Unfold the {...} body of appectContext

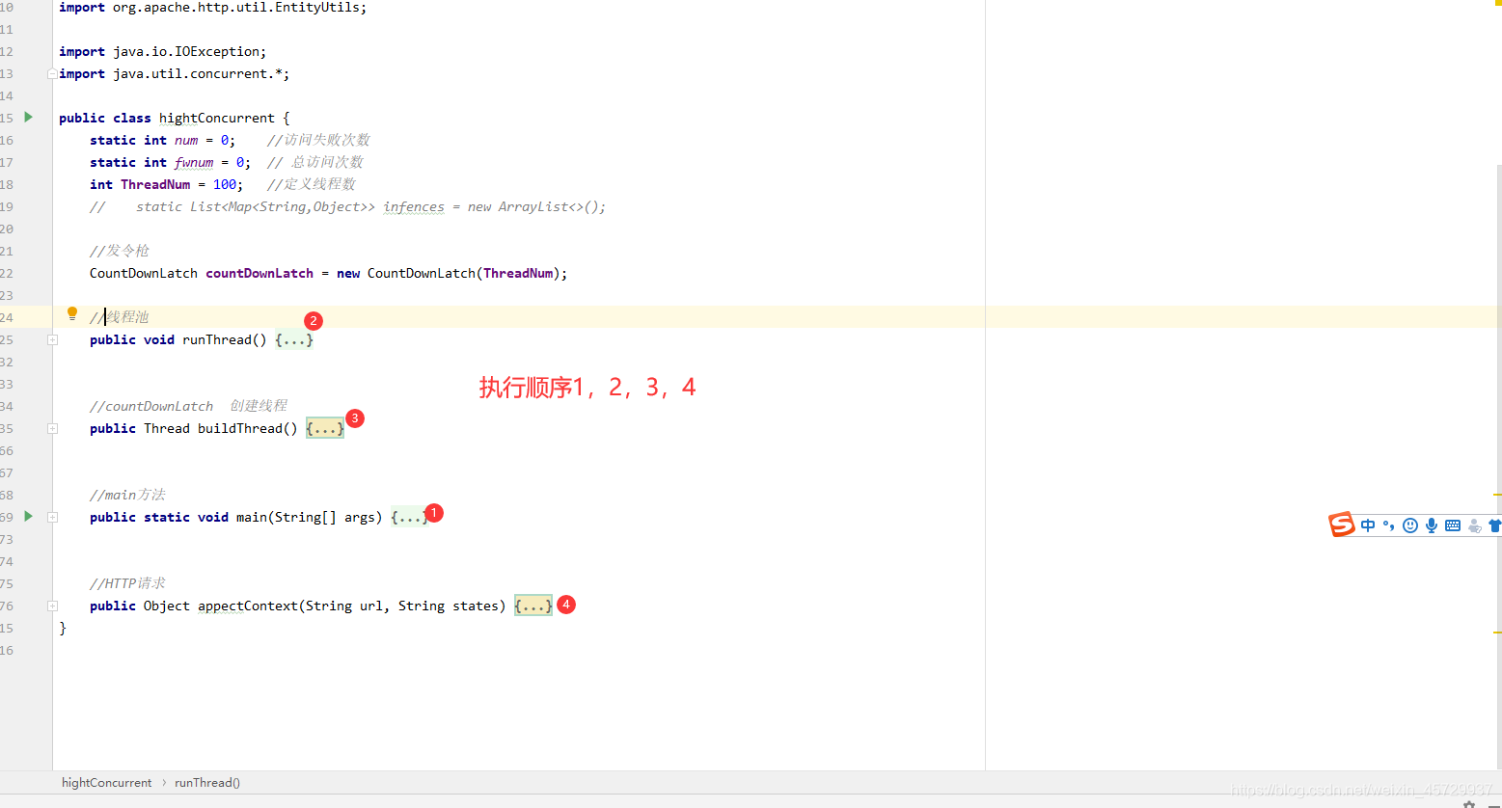tap(533, 606)
